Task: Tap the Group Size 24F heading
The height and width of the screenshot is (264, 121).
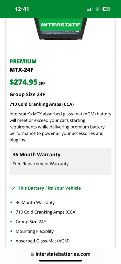Action: [27, 94]
